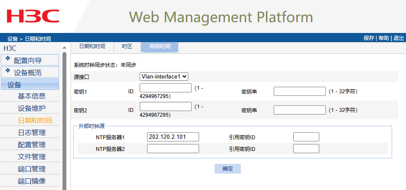Viewport: 406px width, 190px height.
Task: Switch to the 时区 tab
Action: pos(127,46)
